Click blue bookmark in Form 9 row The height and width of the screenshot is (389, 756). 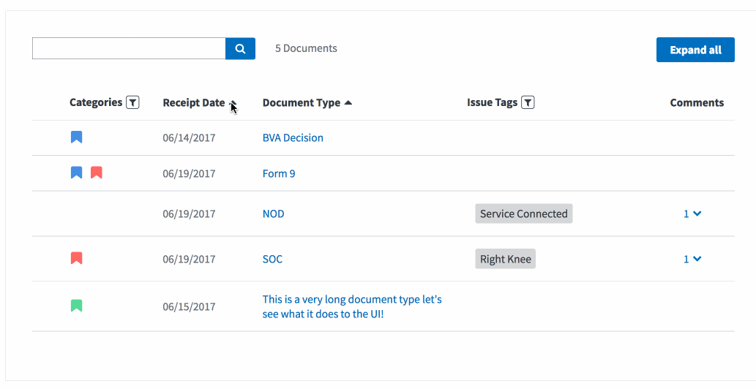coord(76,173)
